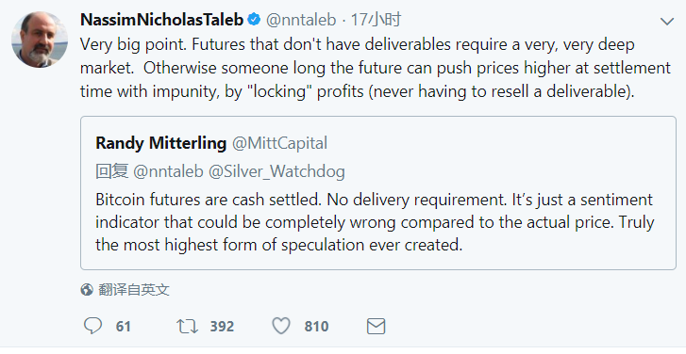
Task: Open Nassim Taleb's profile avatar photo
Action: (40, 40)
